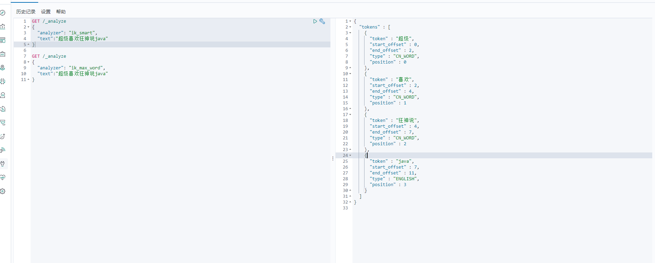Click the "ik_max_word" analyzer value

tap(86, 68)
